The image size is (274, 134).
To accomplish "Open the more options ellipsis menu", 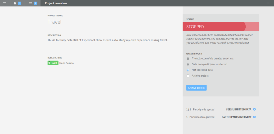I will point(268,3).
